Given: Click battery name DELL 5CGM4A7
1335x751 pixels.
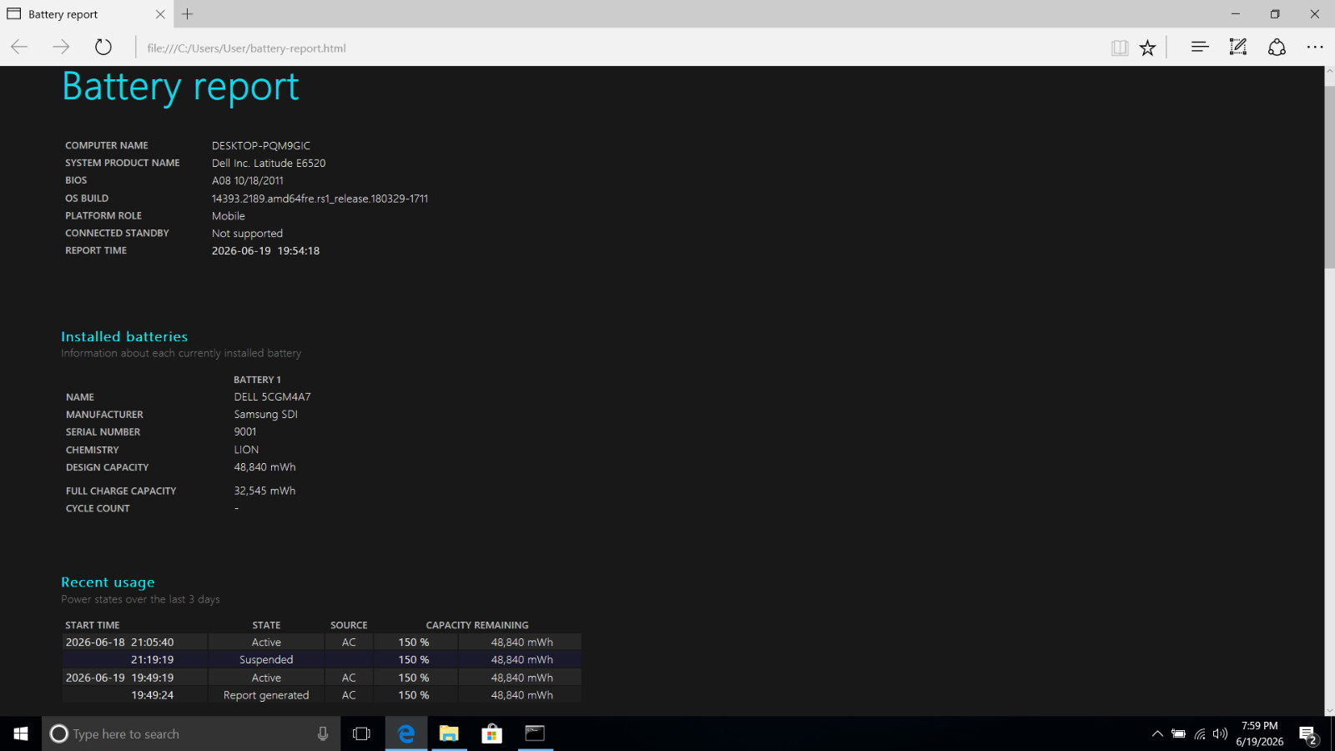Looking at the screenshot, I should (x=272, y=396).
